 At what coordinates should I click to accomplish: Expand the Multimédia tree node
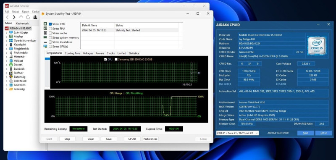point(6,52)
